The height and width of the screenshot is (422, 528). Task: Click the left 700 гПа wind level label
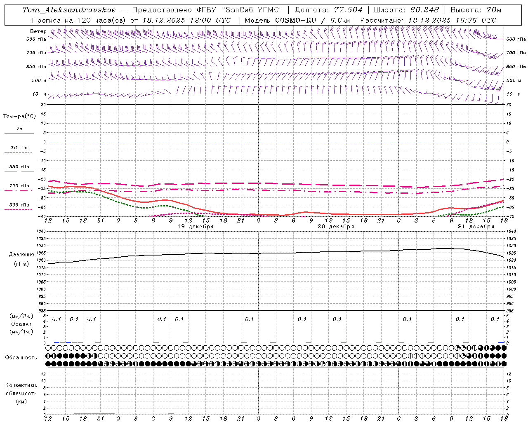36,53
